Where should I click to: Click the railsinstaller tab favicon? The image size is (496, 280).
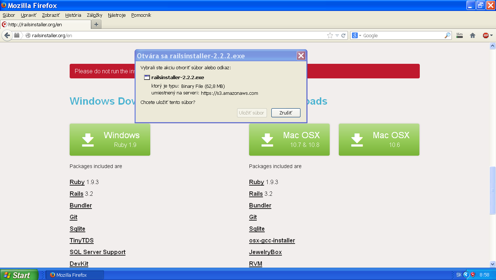tap(4, 24)
